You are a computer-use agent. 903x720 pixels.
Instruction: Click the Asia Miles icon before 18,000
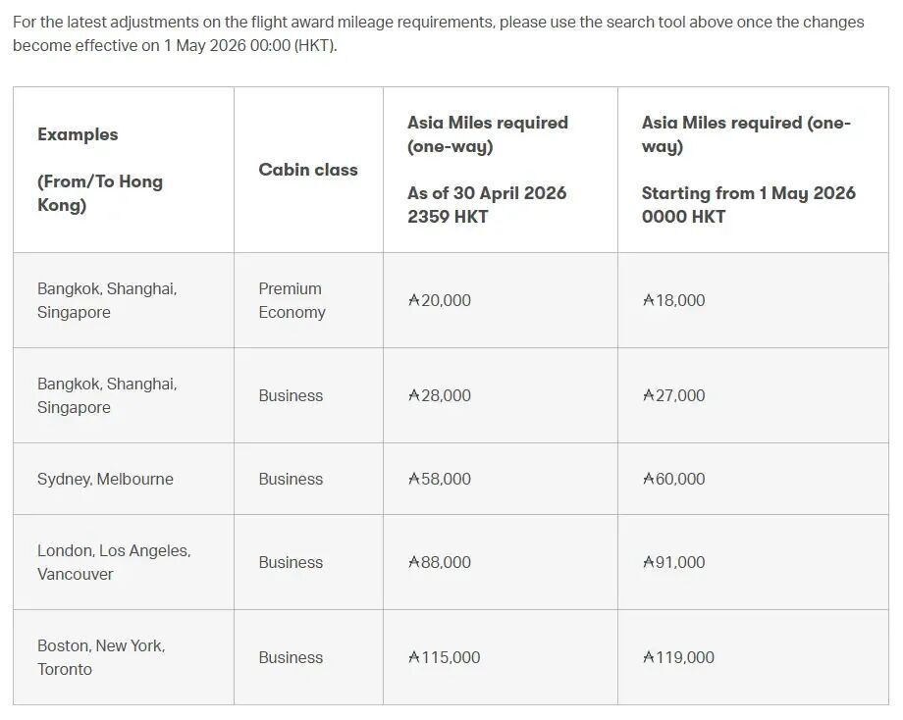[649, 300]
